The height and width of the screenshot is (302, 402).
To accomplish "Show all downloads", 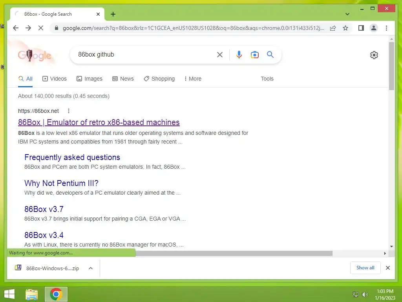I will coord(365,268).
